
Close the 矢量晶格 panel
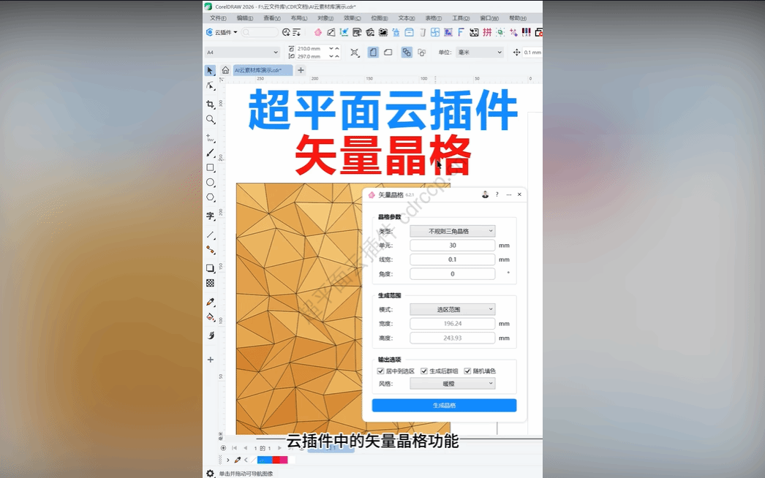(519, 194)
